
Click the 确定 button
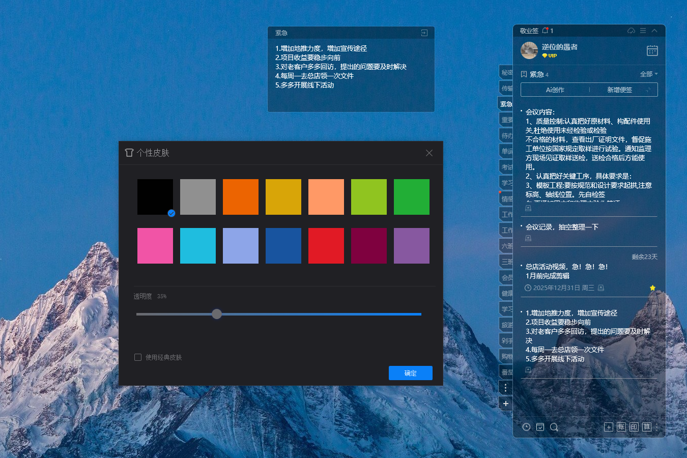point(410,373)
